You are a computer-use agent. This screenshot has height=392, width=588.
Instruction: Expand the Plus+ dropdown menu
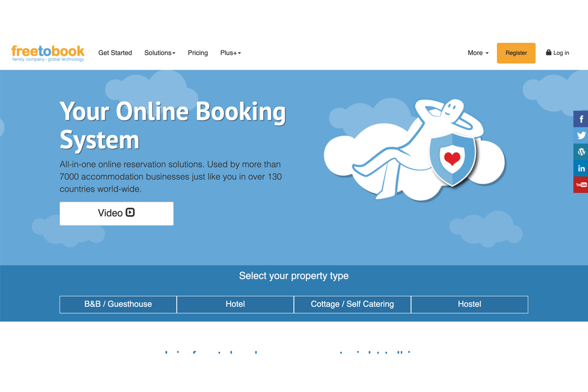coord(231,53)
